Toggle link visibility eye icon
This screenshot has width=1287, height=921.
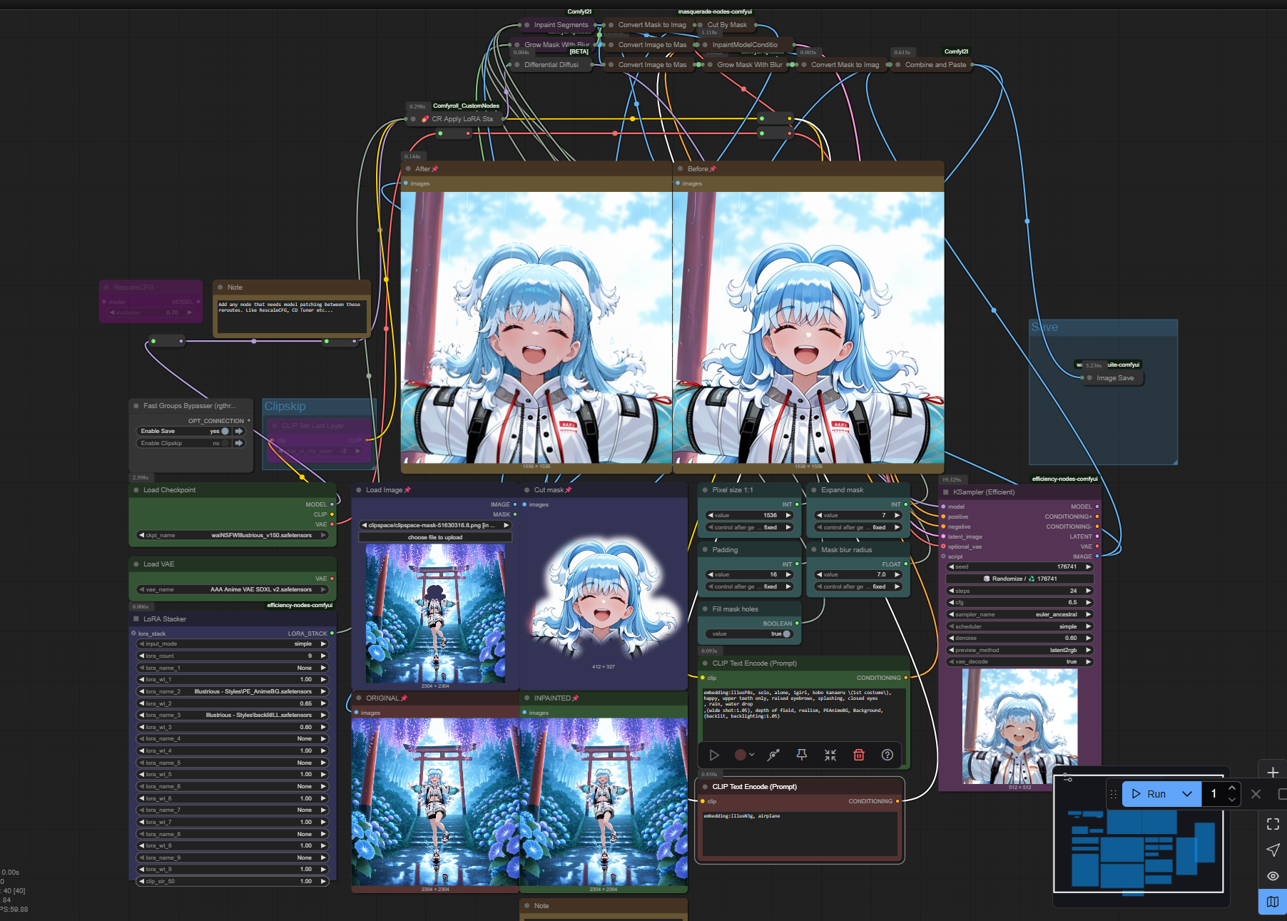(1273, 876)
